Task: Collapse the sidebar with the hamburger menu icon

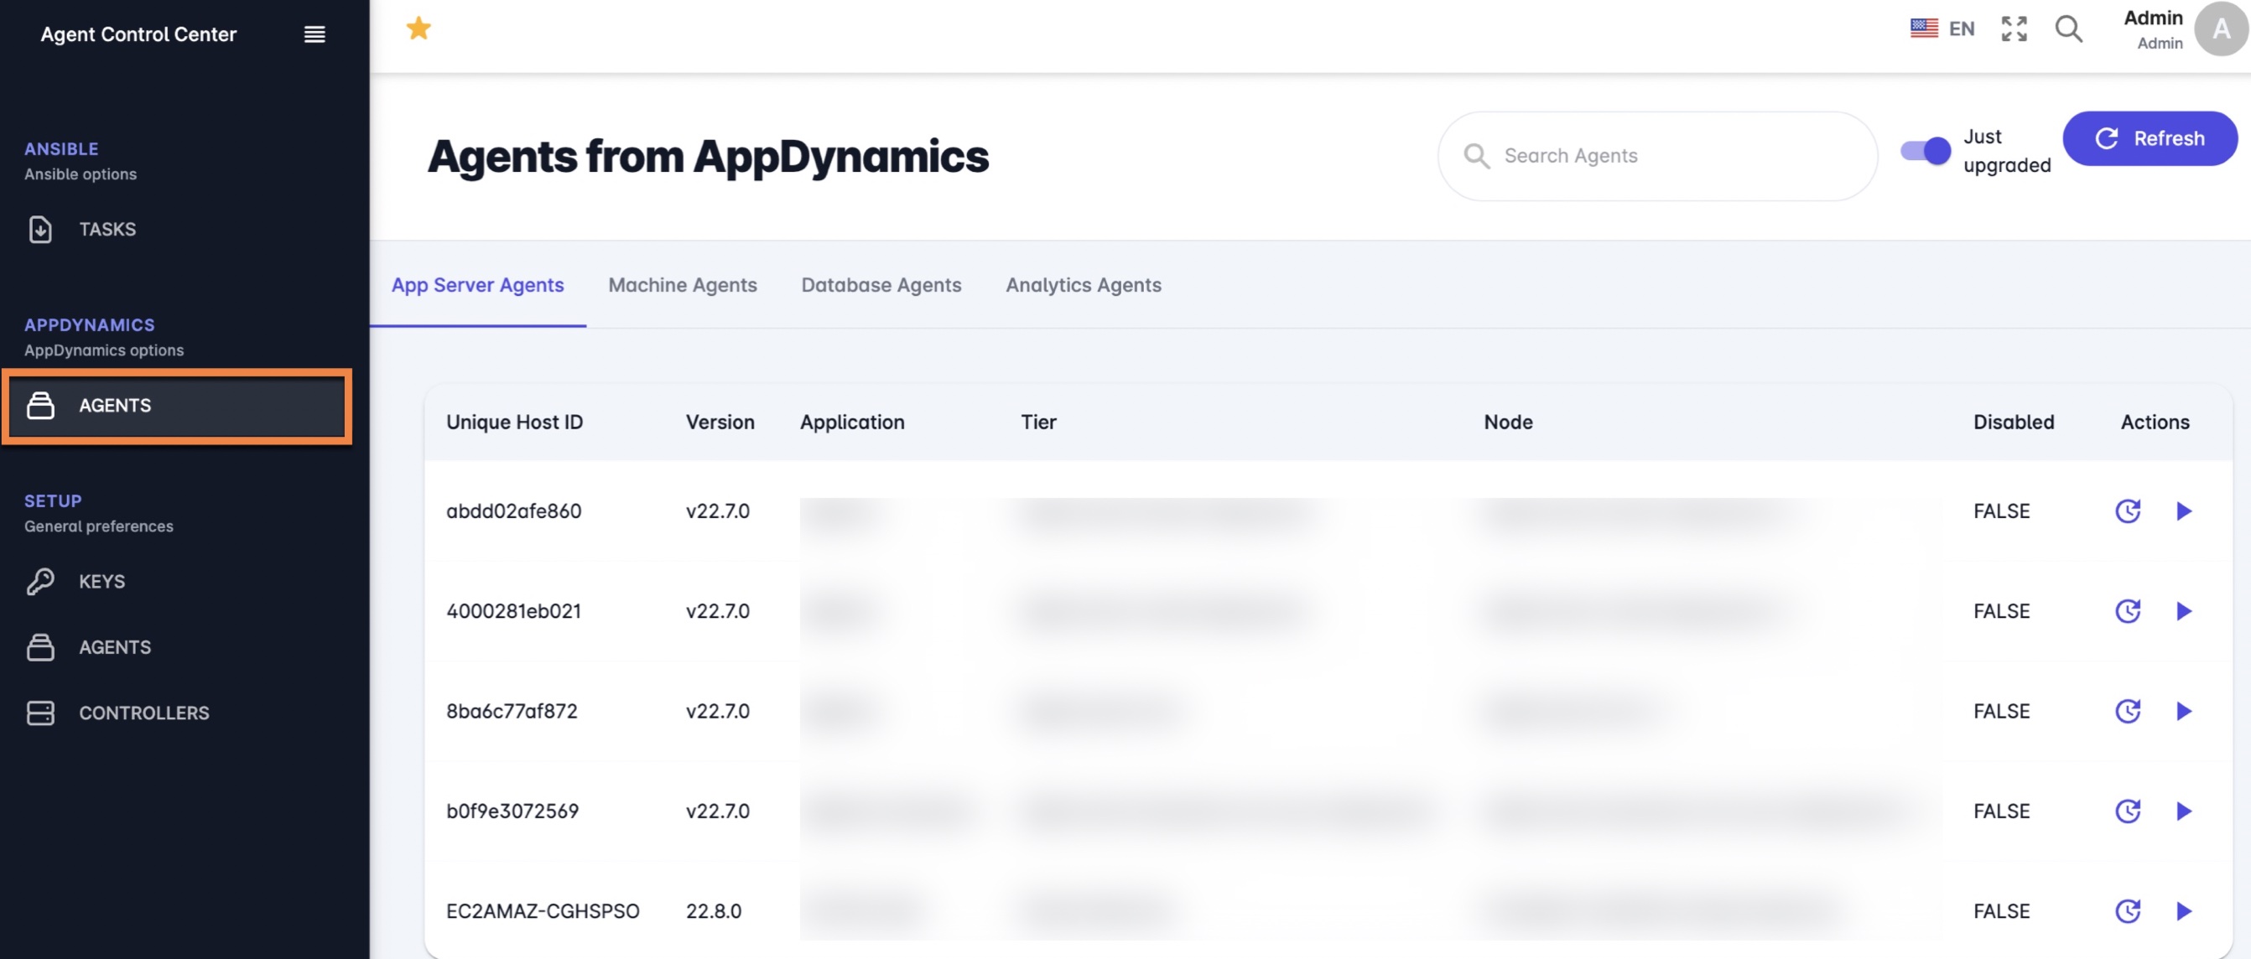Action: point(315,34)
